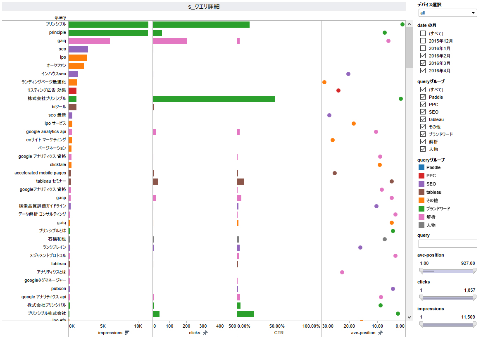
Task: Click green ave-position dot for プリンシプル row
Action: [402, 24]
